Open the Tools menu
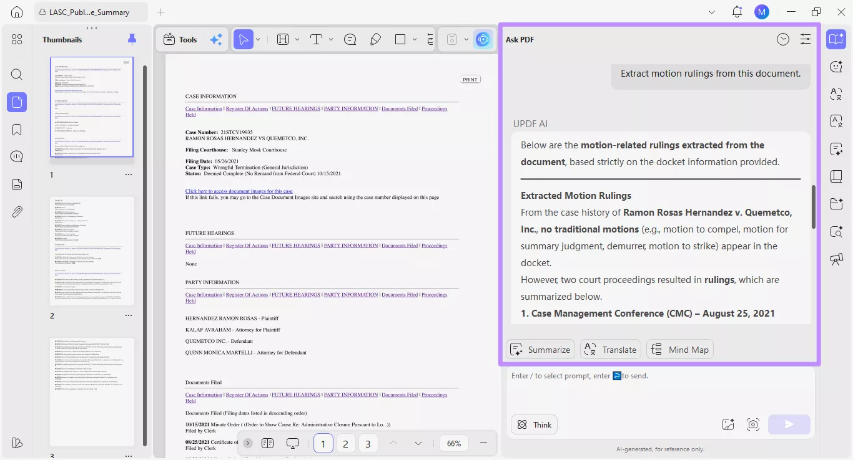 180,39
